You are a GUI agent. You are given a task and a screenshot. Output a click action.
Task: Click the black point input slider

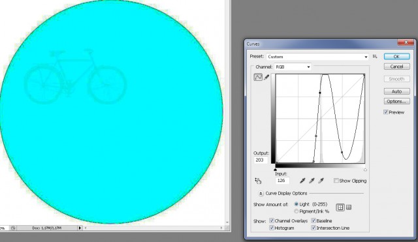pyautogui.click(x=276, y=170)
